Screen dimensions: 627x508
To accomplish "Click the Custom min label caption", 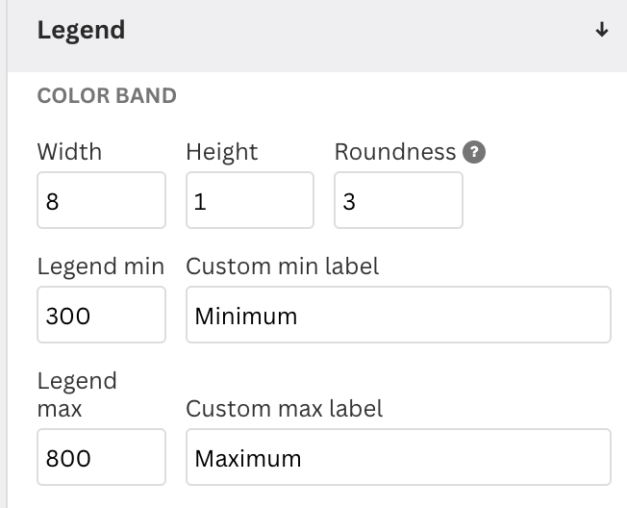I will [283, 267].
